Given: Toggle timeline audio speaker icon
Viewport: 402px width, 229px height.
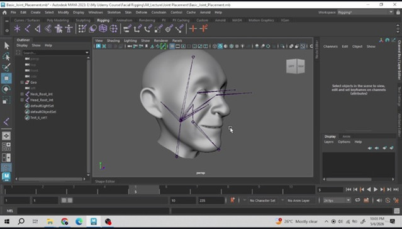Looking at the screenshot, I should click(x=380, y=200).
